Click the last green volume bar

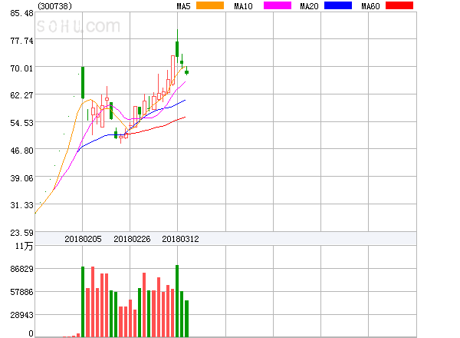(x=186, y=319)
